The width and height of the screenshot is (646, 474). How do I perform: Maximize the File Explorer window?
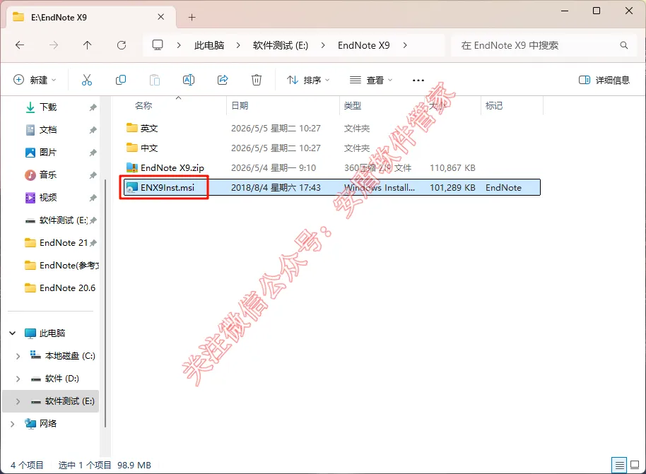597,11
